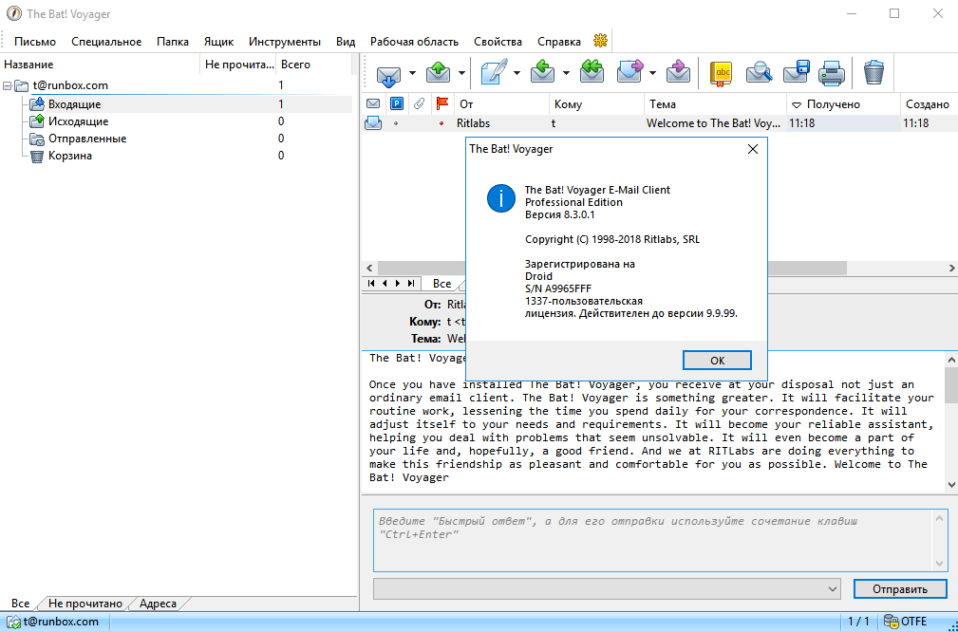Open the Письмо menu
958x632 pixels.
click(35, 42)
